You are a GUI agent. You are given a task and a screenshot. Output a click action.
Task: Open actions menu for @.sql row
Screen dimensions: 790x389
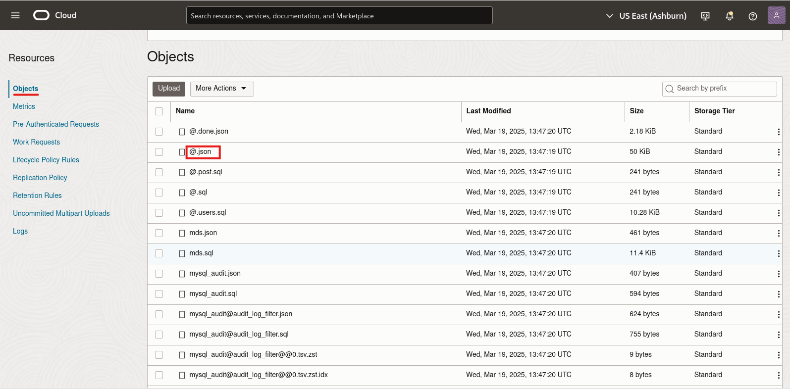[x=779, y=193]
